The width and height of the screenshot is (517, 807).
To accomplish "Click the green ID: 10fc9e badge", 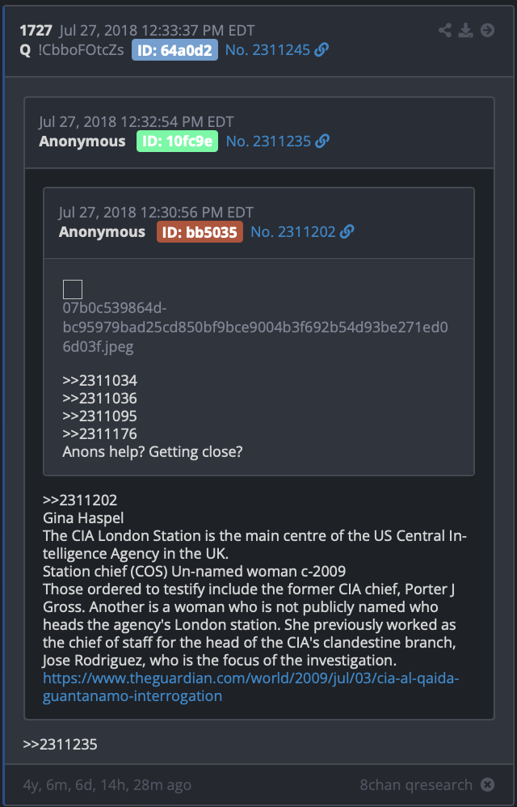I will (x=177, y=141).
